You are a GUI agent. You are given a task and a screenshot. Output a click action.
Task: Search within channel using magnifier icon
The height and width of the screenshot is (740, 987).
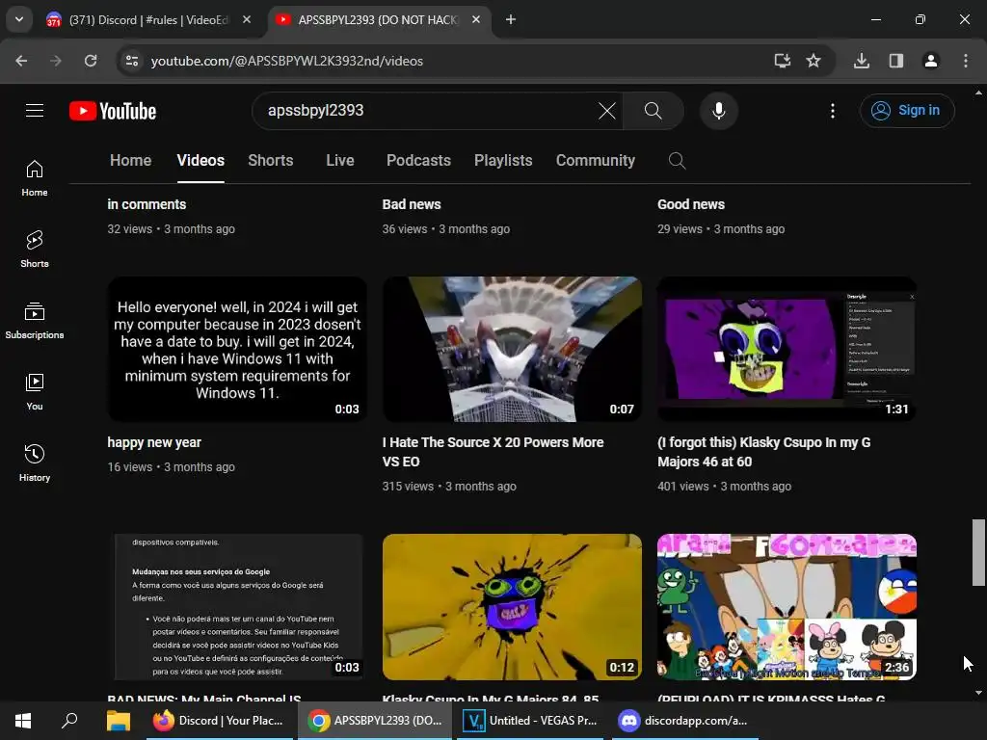677,161
